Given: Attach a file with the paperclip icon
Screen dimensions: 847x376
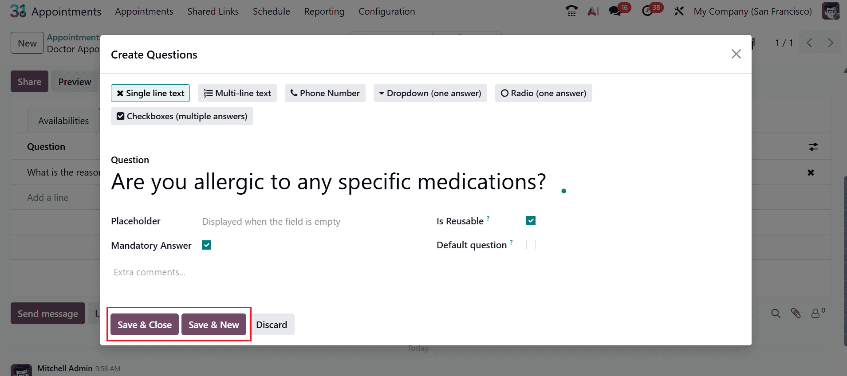Looking at the screenshot, I should pyautogui.click(x=796, y=313).
